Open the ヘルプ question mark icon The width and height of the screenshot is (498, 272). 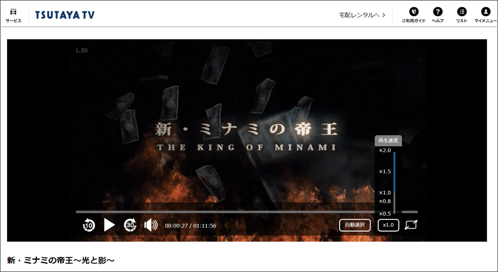(x=438, y=15)
